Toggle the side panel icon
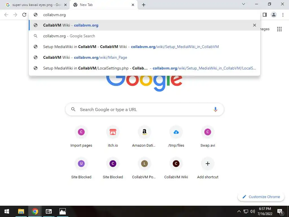The height and width of the screenshot is (217, 289). click(x=265, y=15)
